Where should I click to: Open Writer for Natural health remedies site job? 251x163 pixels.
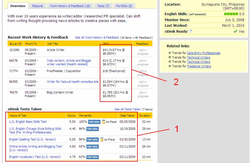tap(73, 82)
